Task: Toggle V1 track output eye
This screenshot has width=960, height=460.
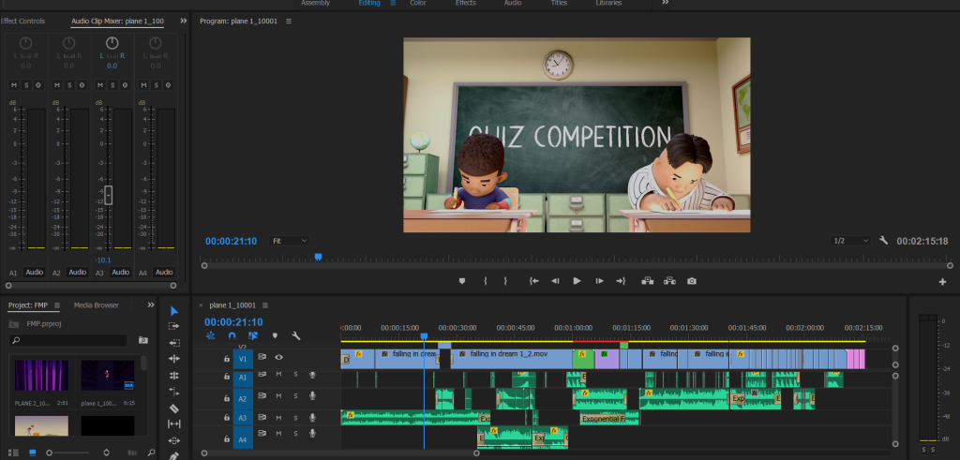Action: [x=278, y=357]
